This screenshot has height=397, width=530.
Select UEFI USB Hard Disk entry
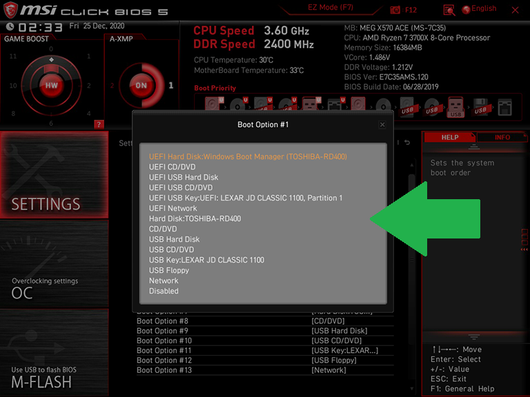[x=184, y=177]
